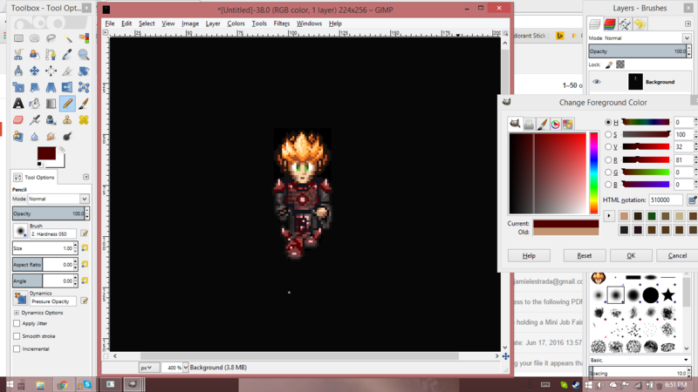698x392 pixels.
Task: Open the zoom percentage dropdown in status bar
Action: click(x=185, y=368)
